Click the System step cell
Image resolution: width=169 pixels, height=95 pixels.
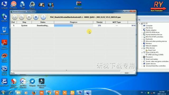[24, 26]
